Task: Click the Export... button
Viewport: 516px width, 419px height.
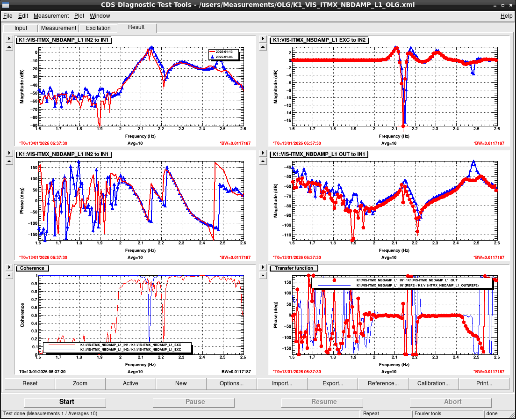Action: (x=332, y=383)
